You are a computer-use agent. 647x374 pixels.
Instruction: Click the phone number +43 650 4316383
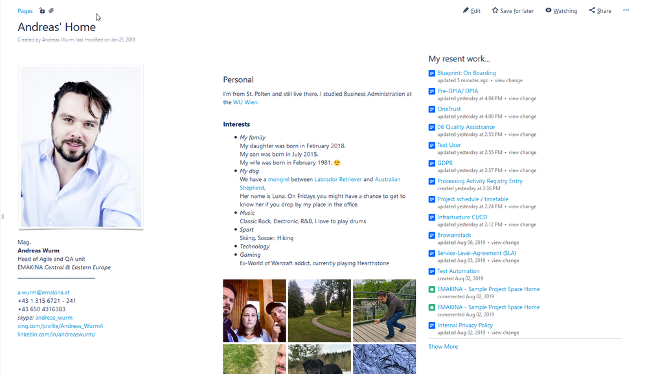click(41, 309)
